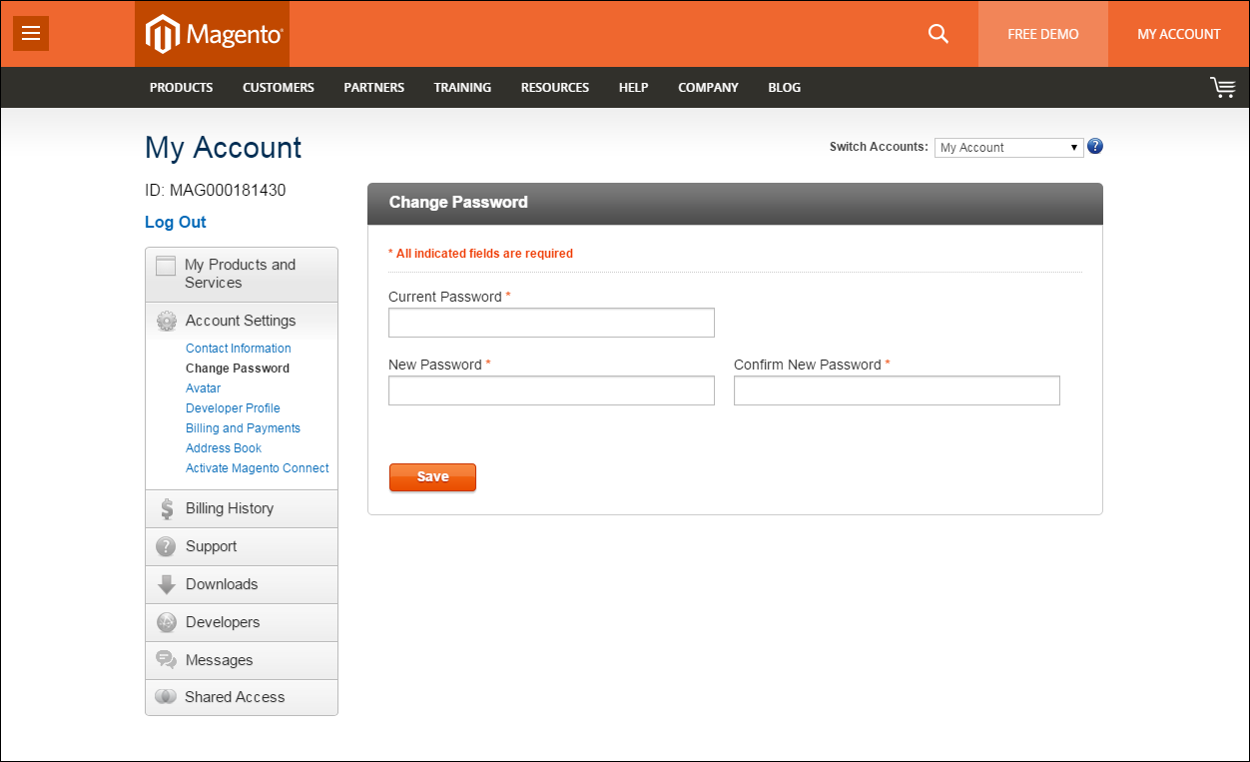
Task: Open the Switch Accounts dropdown
Action: [x=1009, y=148]
